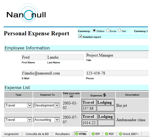
Task: Click the Nanonull logo
Action: click(26, 13)
